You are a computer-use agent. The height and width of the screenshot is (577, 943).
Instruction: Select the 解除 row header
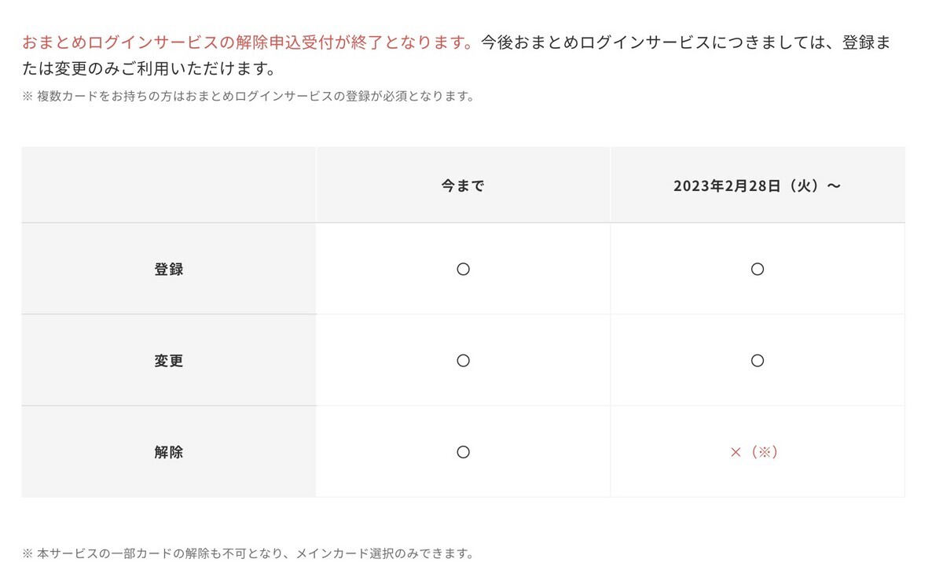[169, 452]
